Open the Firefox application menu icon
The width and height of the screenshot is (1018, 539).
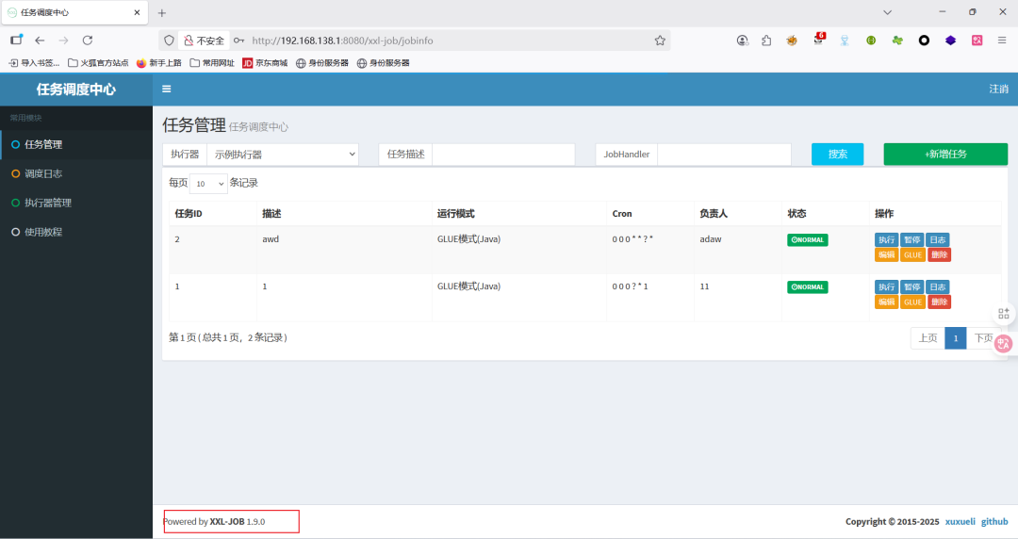point(1002,41)
